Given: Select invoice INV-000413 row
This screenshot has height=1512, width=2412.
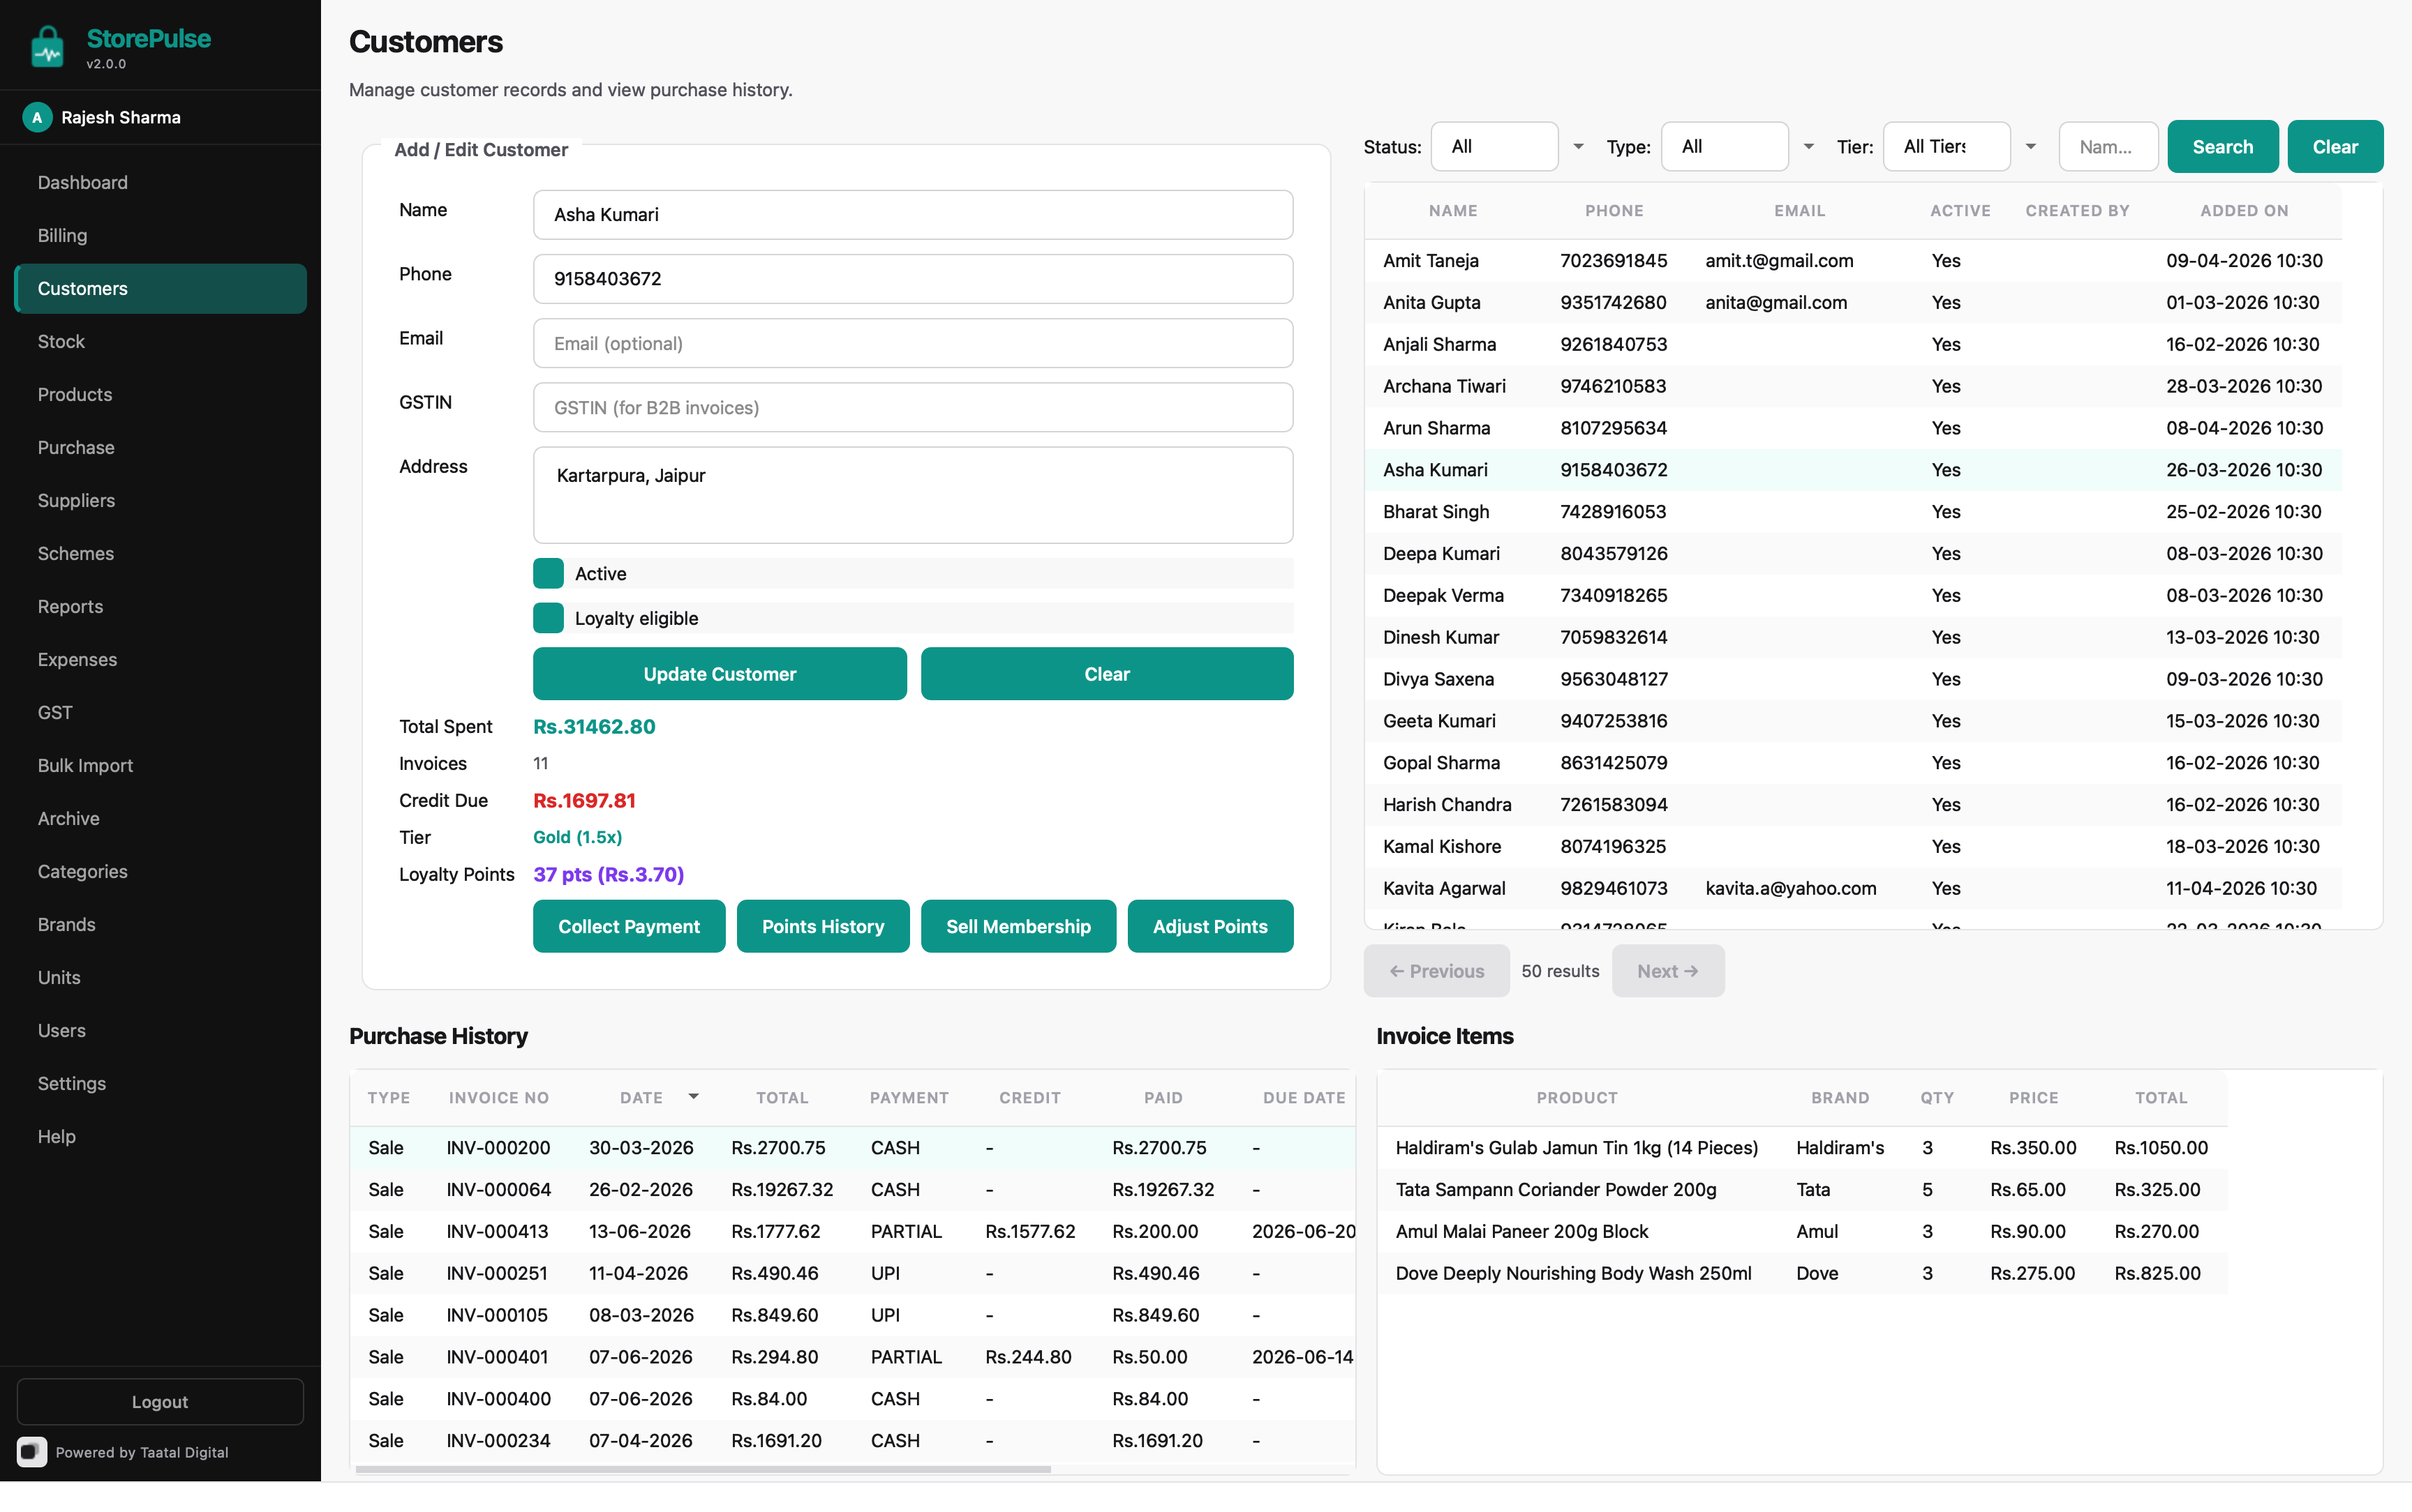Looking at the screenshot, I should (x=852, y=1231).
